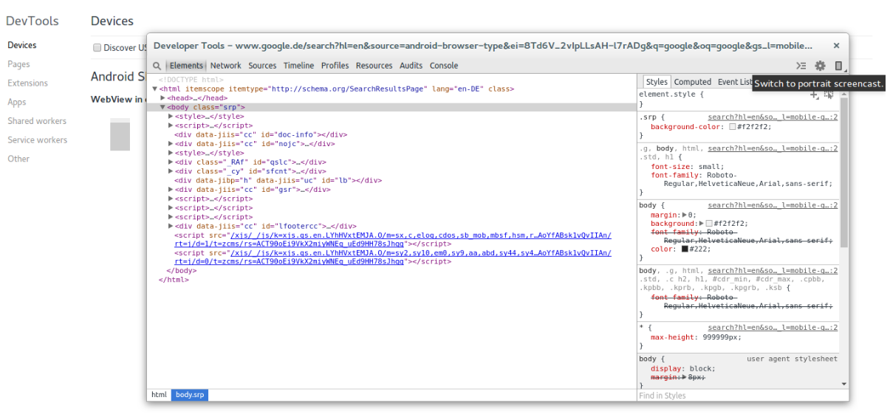Select the Computed sidebar tab
The height and width of the screenshot is (420, 890).
(693, 82)
